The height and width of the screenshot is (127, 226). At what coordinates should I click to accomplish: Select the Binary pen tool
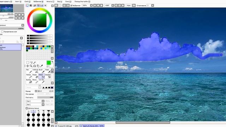tap(35, 81)
